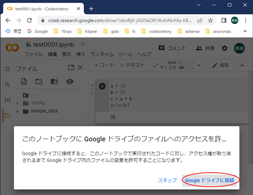Bookmark this page star icon
Screen dimensions: 253x195
click(x=210, y=21)
